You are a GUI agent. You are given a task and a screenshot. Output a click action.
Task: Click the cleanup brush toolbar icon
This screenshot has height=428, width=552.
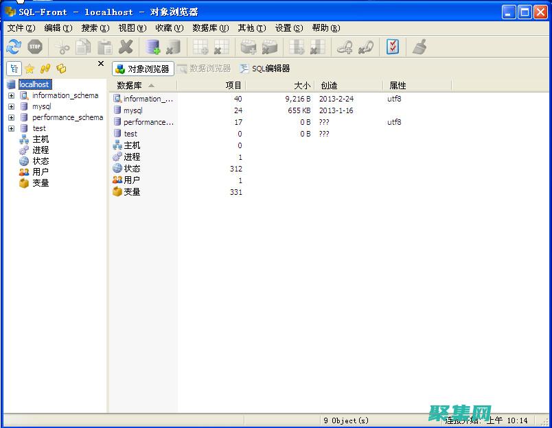coord(421,47)
